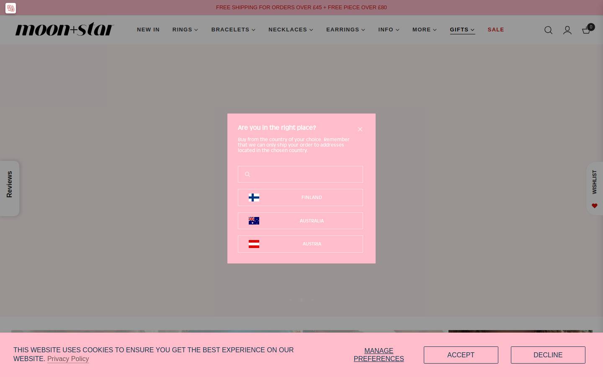Select the middle carousel slide dot

click(x=301, y=300)
